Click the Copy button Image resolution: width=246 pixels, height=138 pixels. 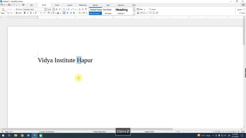coord(10,13)
